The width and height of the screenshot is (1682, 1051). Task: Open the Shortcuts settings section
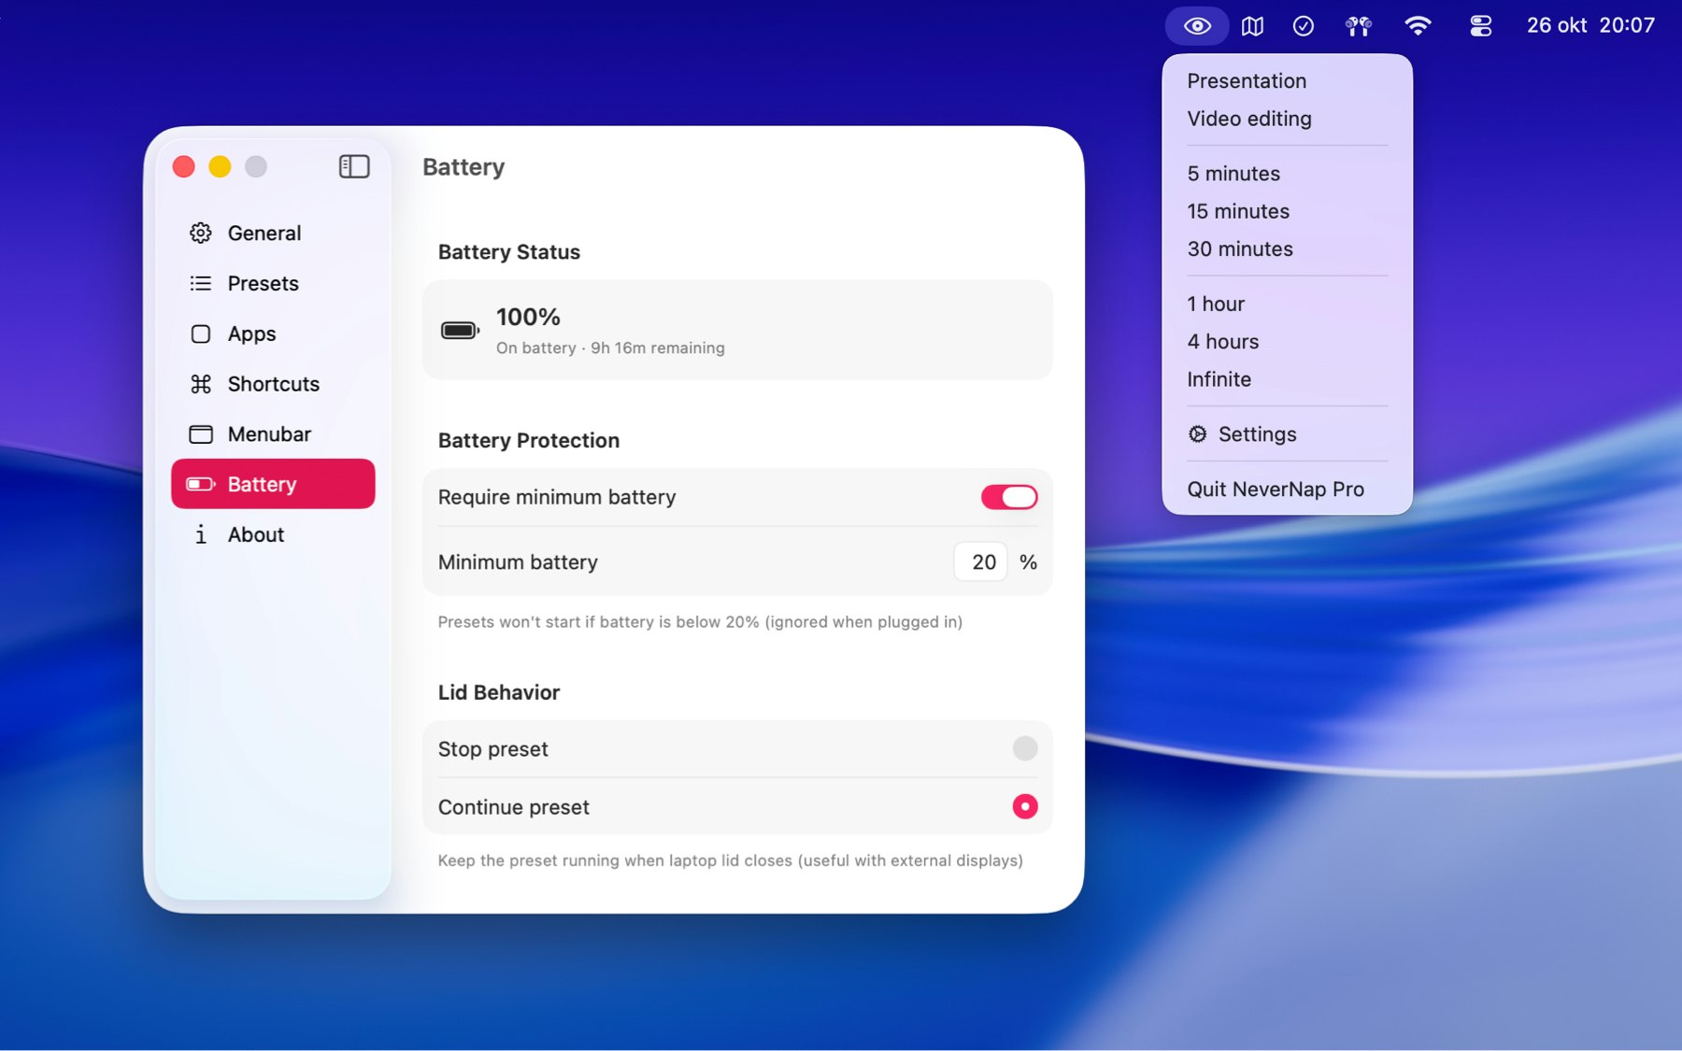pos(273,384)
